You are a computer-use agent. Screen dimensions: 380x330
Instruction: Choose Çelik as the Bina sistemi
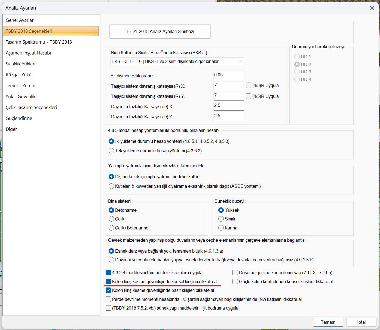tap(111, 219)
